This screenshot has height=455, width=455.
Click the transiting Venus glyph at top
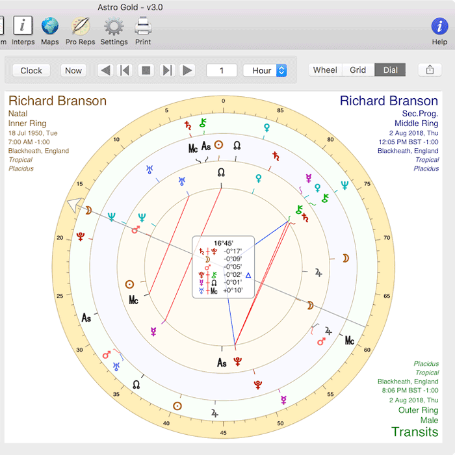click(266, 127)
